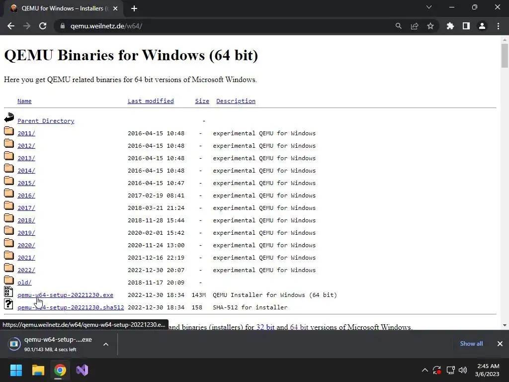Screen dimensions: 509x382
Task: Sort listing by Last modified
Action: click(151, 101)
